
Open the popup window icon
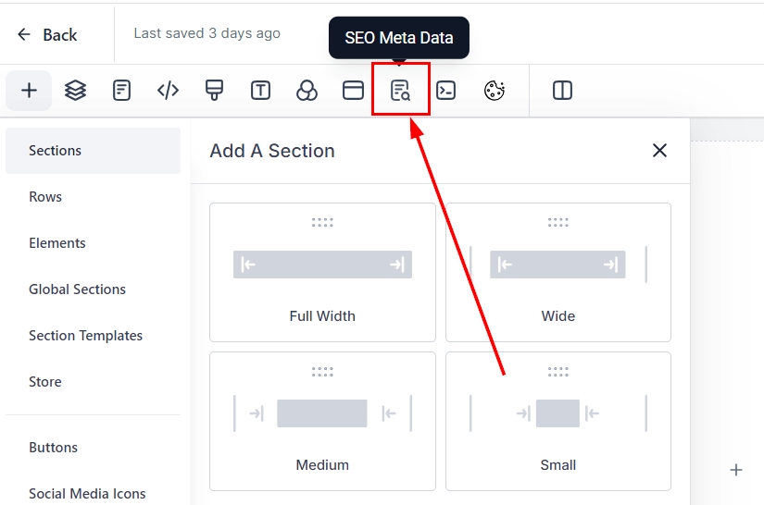click(353, 90)
